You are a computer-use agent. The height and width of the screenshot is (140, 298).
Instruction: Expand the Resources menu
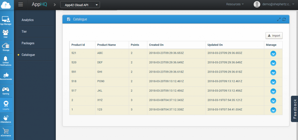tap(235, 4)
